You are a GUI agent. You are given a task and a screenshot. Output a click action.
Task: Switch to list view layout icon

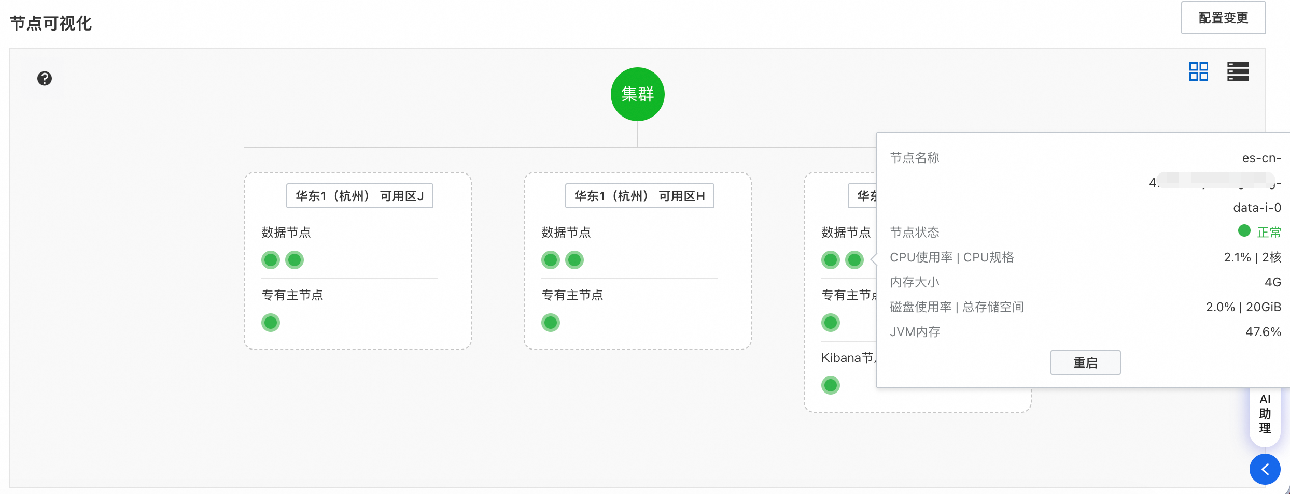point(1238,71)
